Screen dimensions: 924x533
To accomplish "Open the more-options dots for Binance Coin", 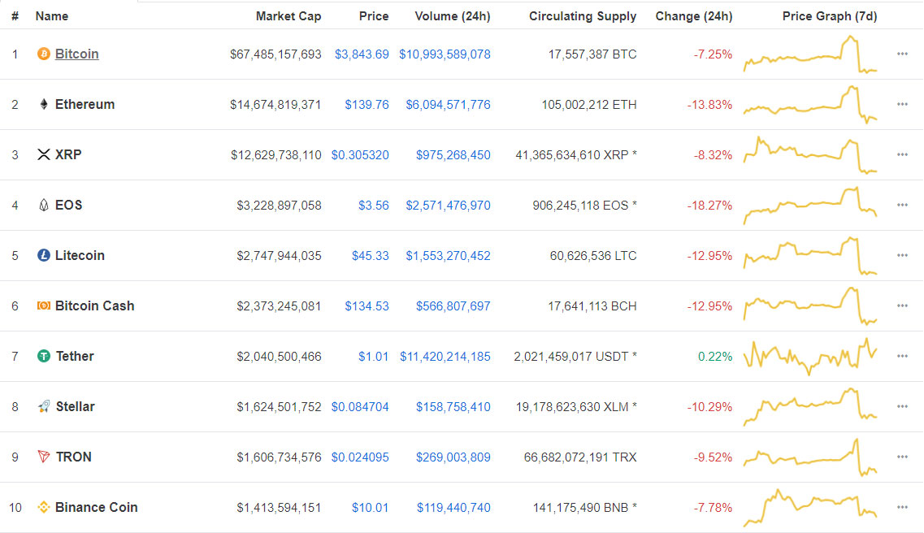I will 902,507.
